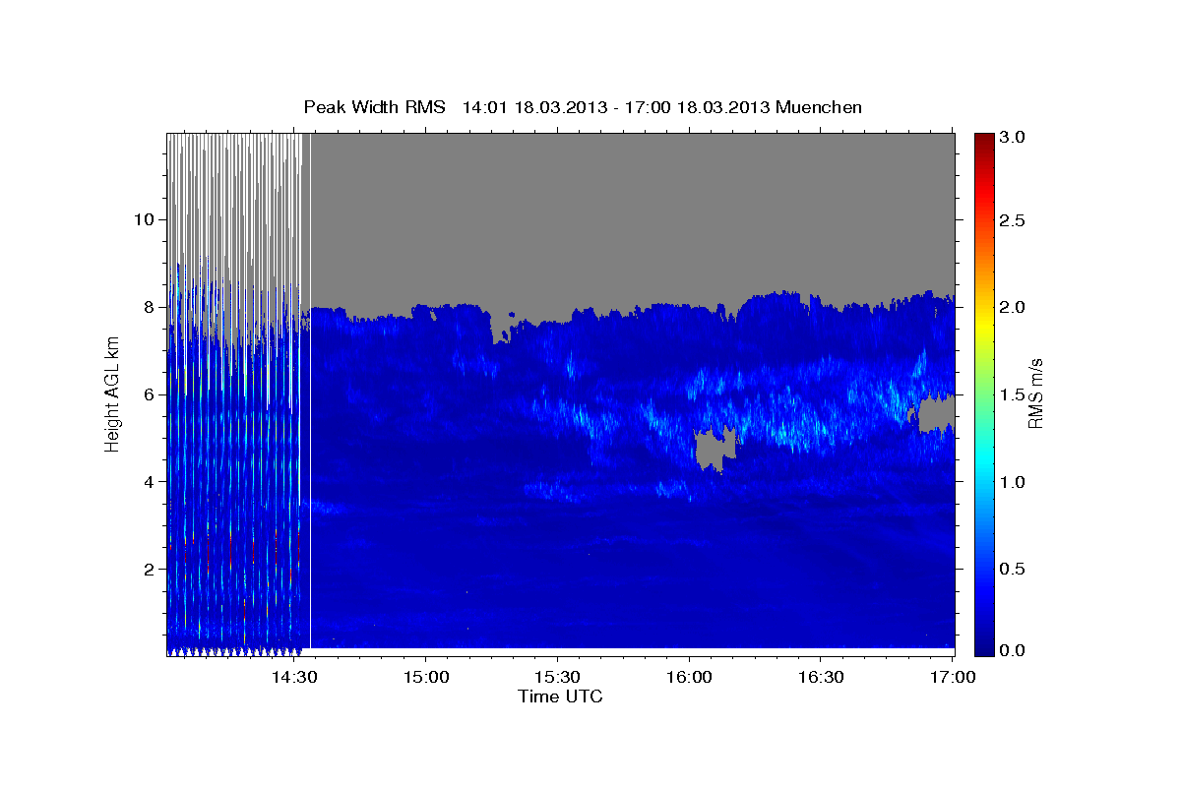
Task: Click the colorbar value 1.0
Action: 1012,482
